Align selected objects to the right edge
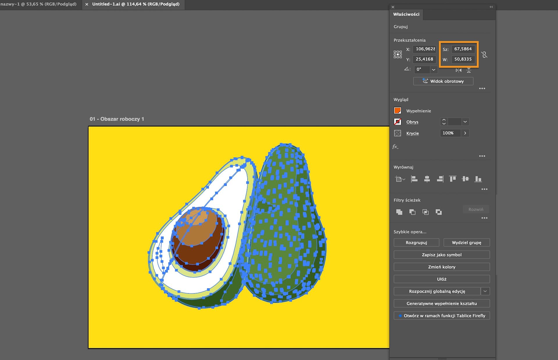This screenshot has width=558, height=360. click(440, 179)
